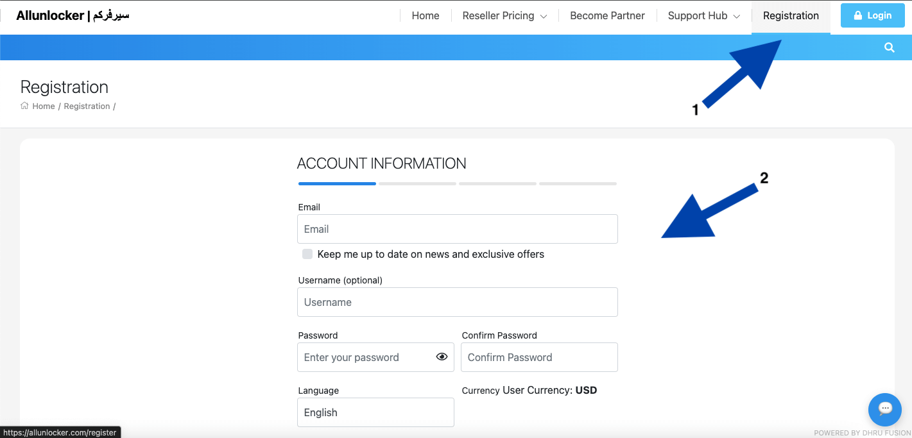Show the password with the eye toggle
This screenshot has width=912, height=438.
(442, 357)
